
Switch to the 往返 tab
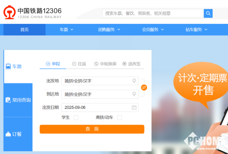point(79,64)
